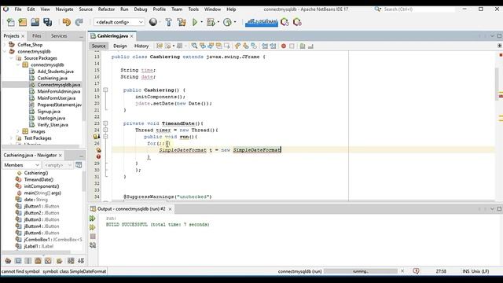Click the second re-run arrows icon in Output
The width and height of the screenshot is (503, 283).
93,227
